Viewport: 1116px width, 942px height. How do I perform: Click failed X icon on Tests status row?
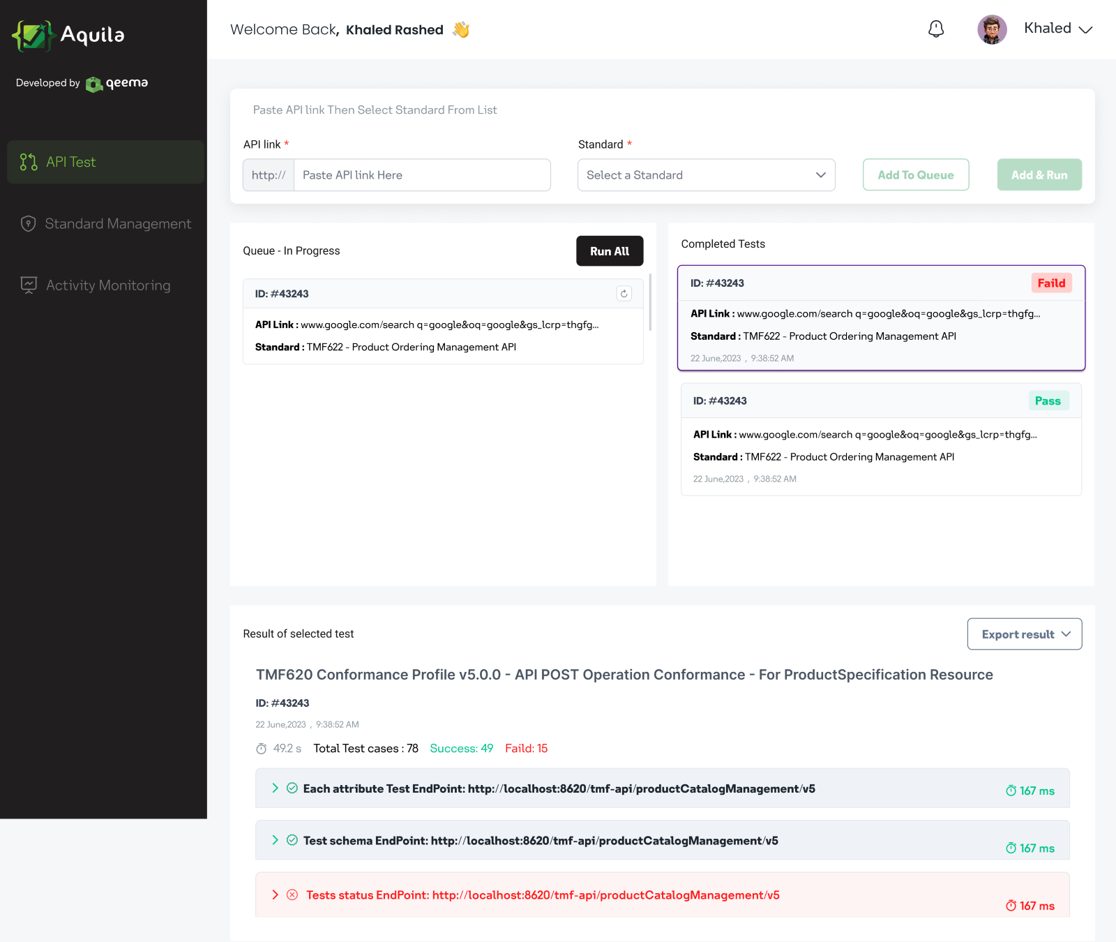pyautogui.click(x=292, y=895)
